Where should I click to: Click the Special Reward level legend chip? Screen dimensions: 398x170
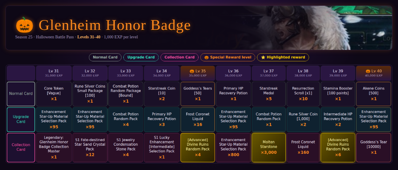tap(227, 57)
